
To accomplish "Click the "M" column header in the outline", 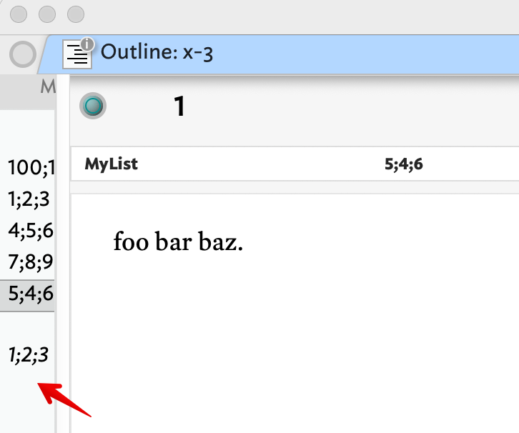I will pos(47,87).
